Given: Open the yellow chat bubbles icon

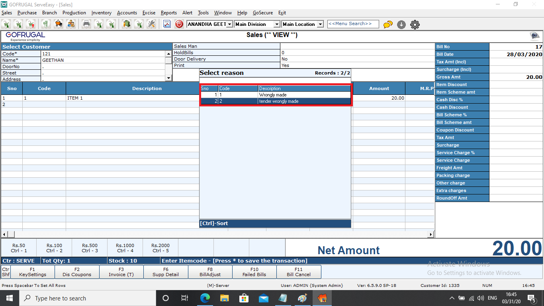Looking at the screenshot, I should click(388, 25).
